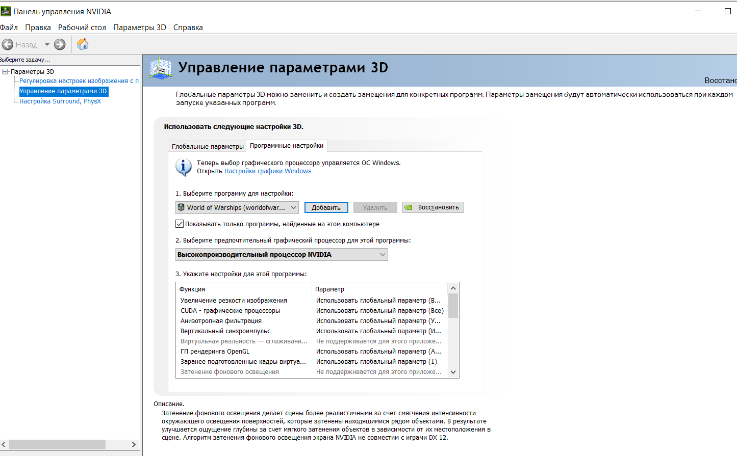
Task: Select 'Настройка Surround, PhysX' tree item
Action: pos(60,101)
